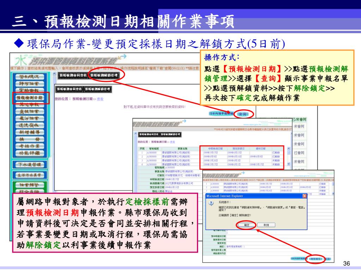This screenshot has height=271, width=361.
Task: Open 新增輔導 in the left sidebar
Action: (29, 132)
